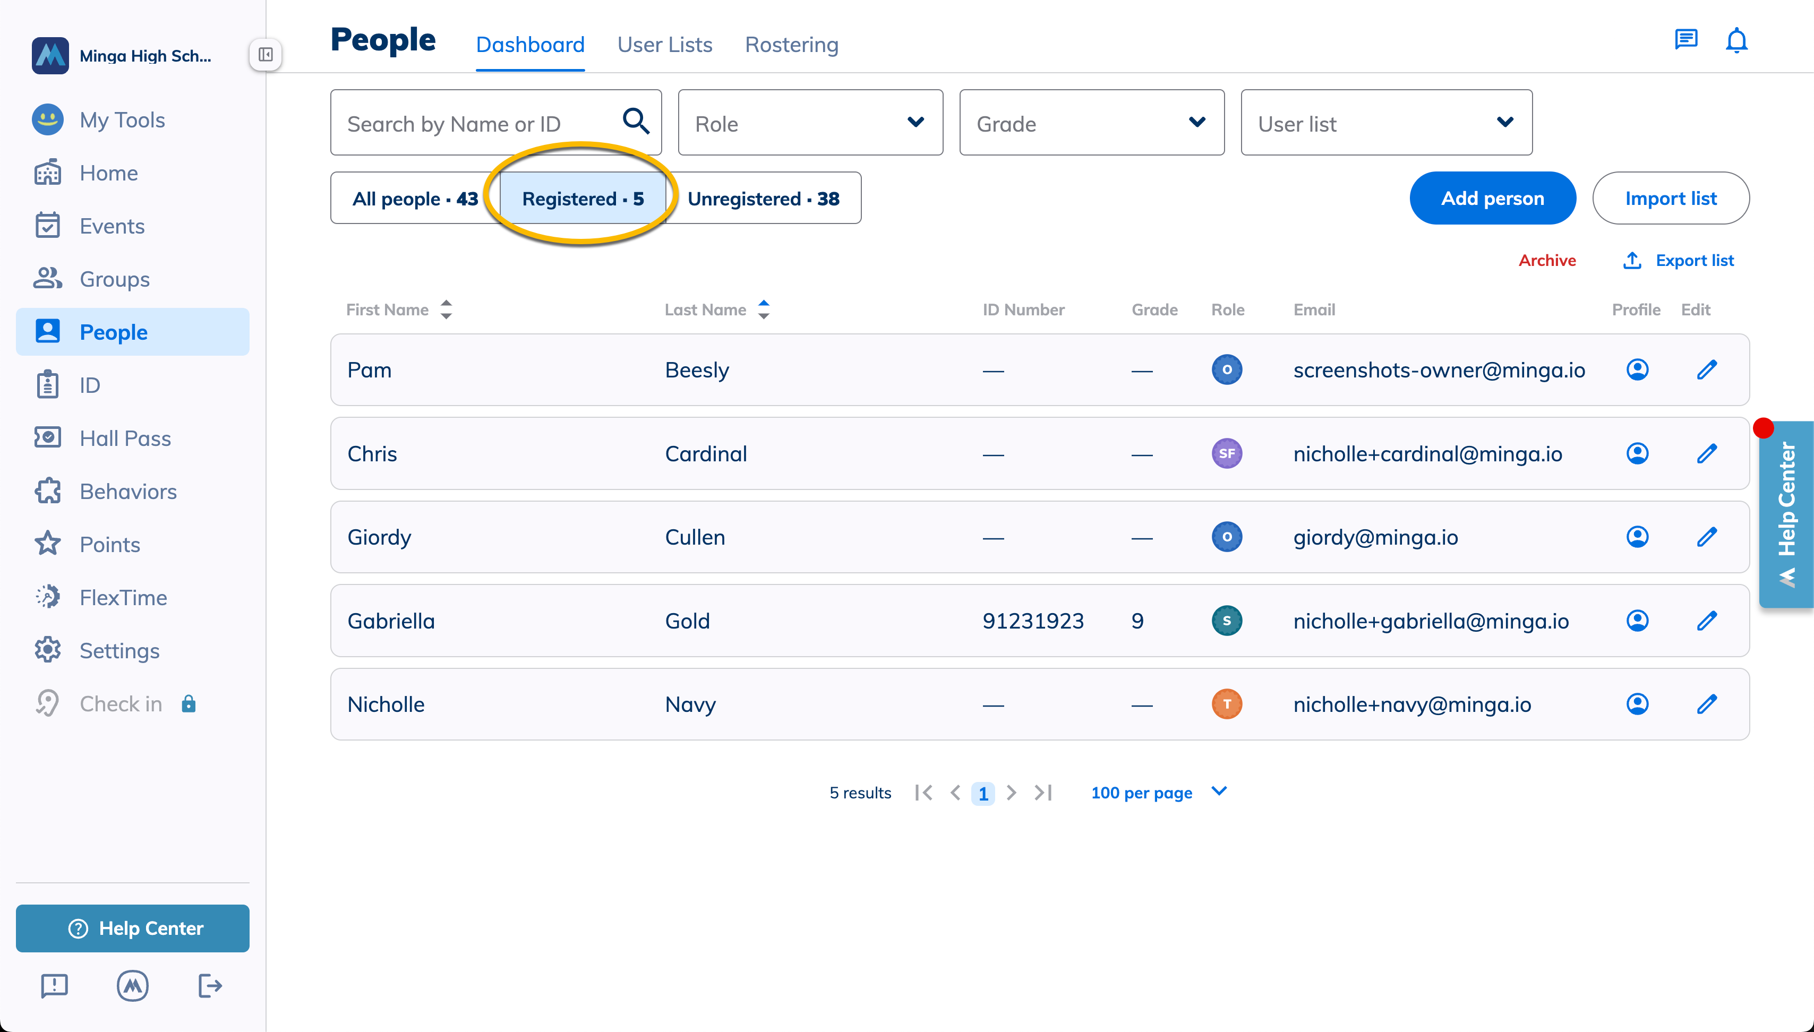Click email screenshots-owner@minga.io
The image size is (1814, 1032).
pos(1439,369)
